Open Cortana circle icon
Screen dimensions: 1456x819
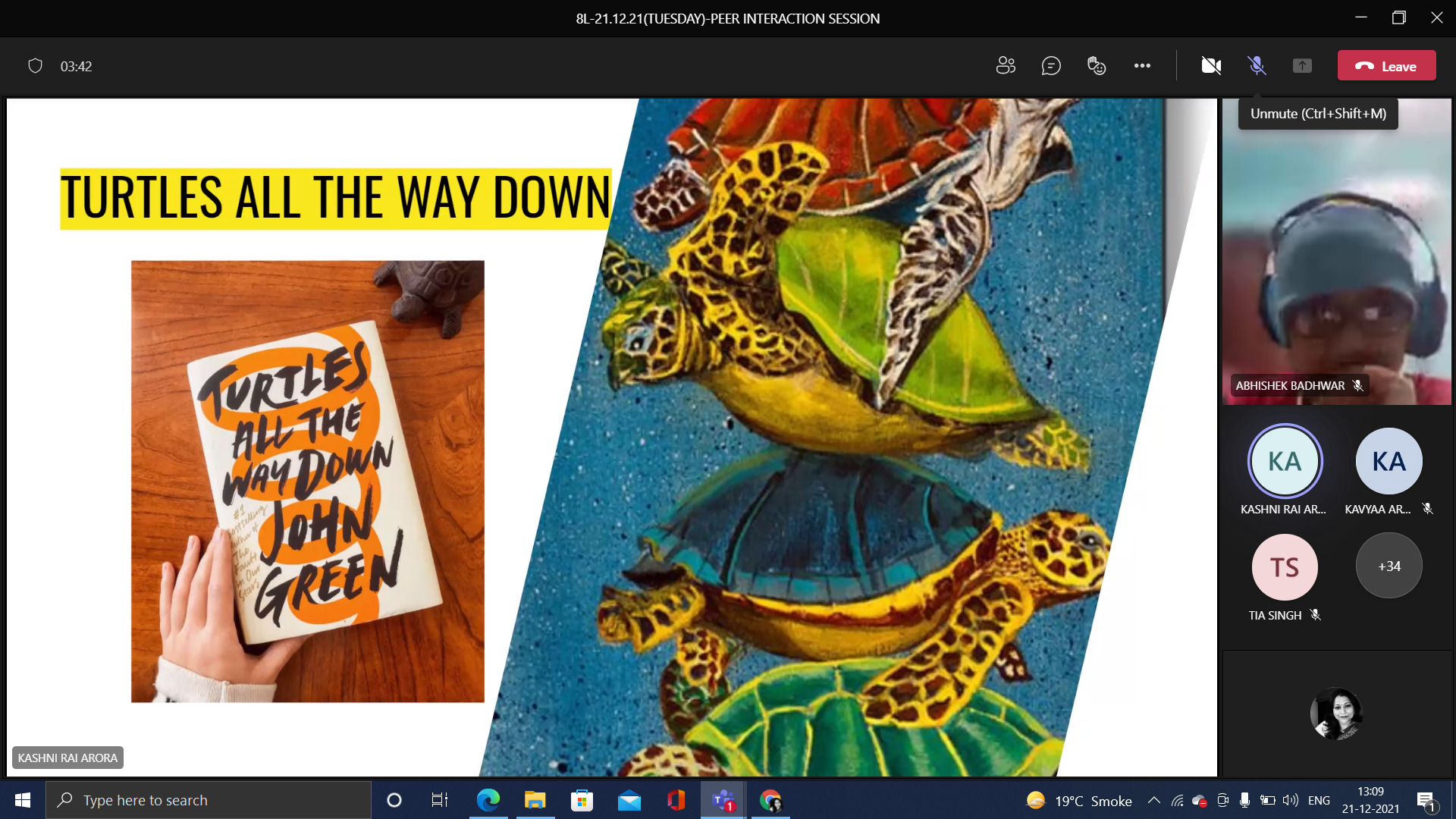(x=394, y=800)
